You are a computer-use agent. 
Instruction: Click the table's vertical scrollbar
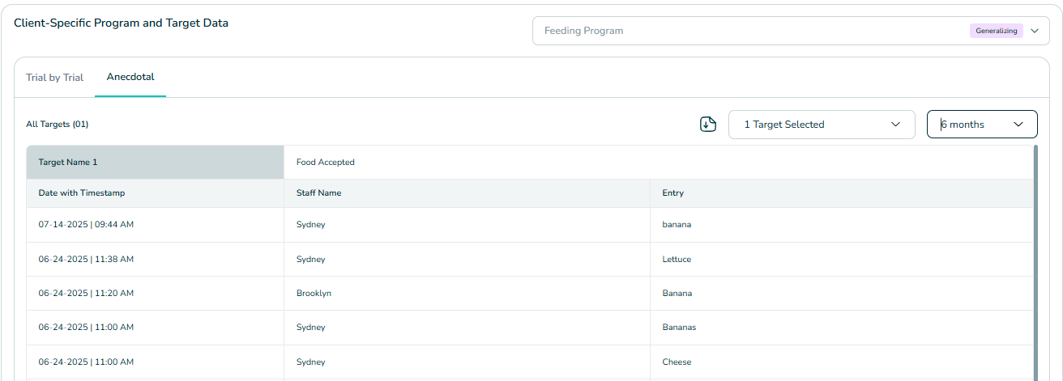pos(1035,263)
